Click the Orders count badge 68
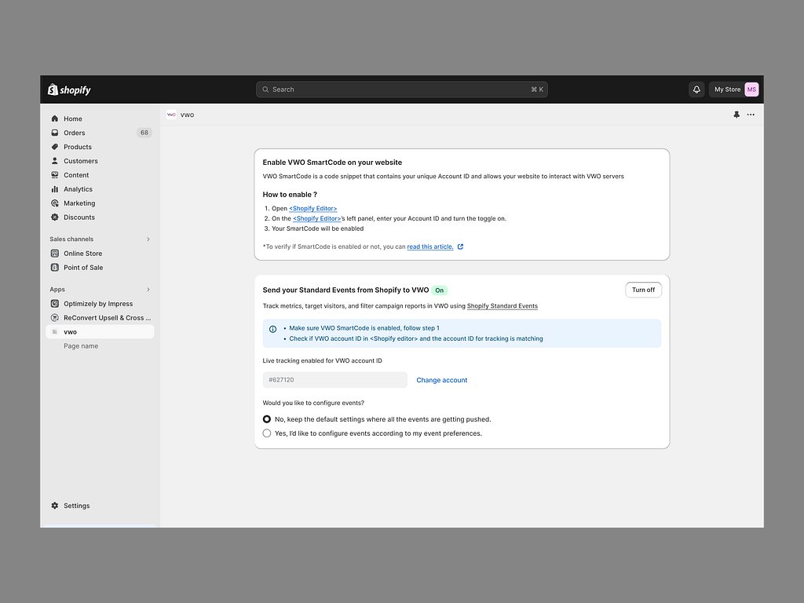The height and width of the screenshot is (603, 804). coord(144,133)
